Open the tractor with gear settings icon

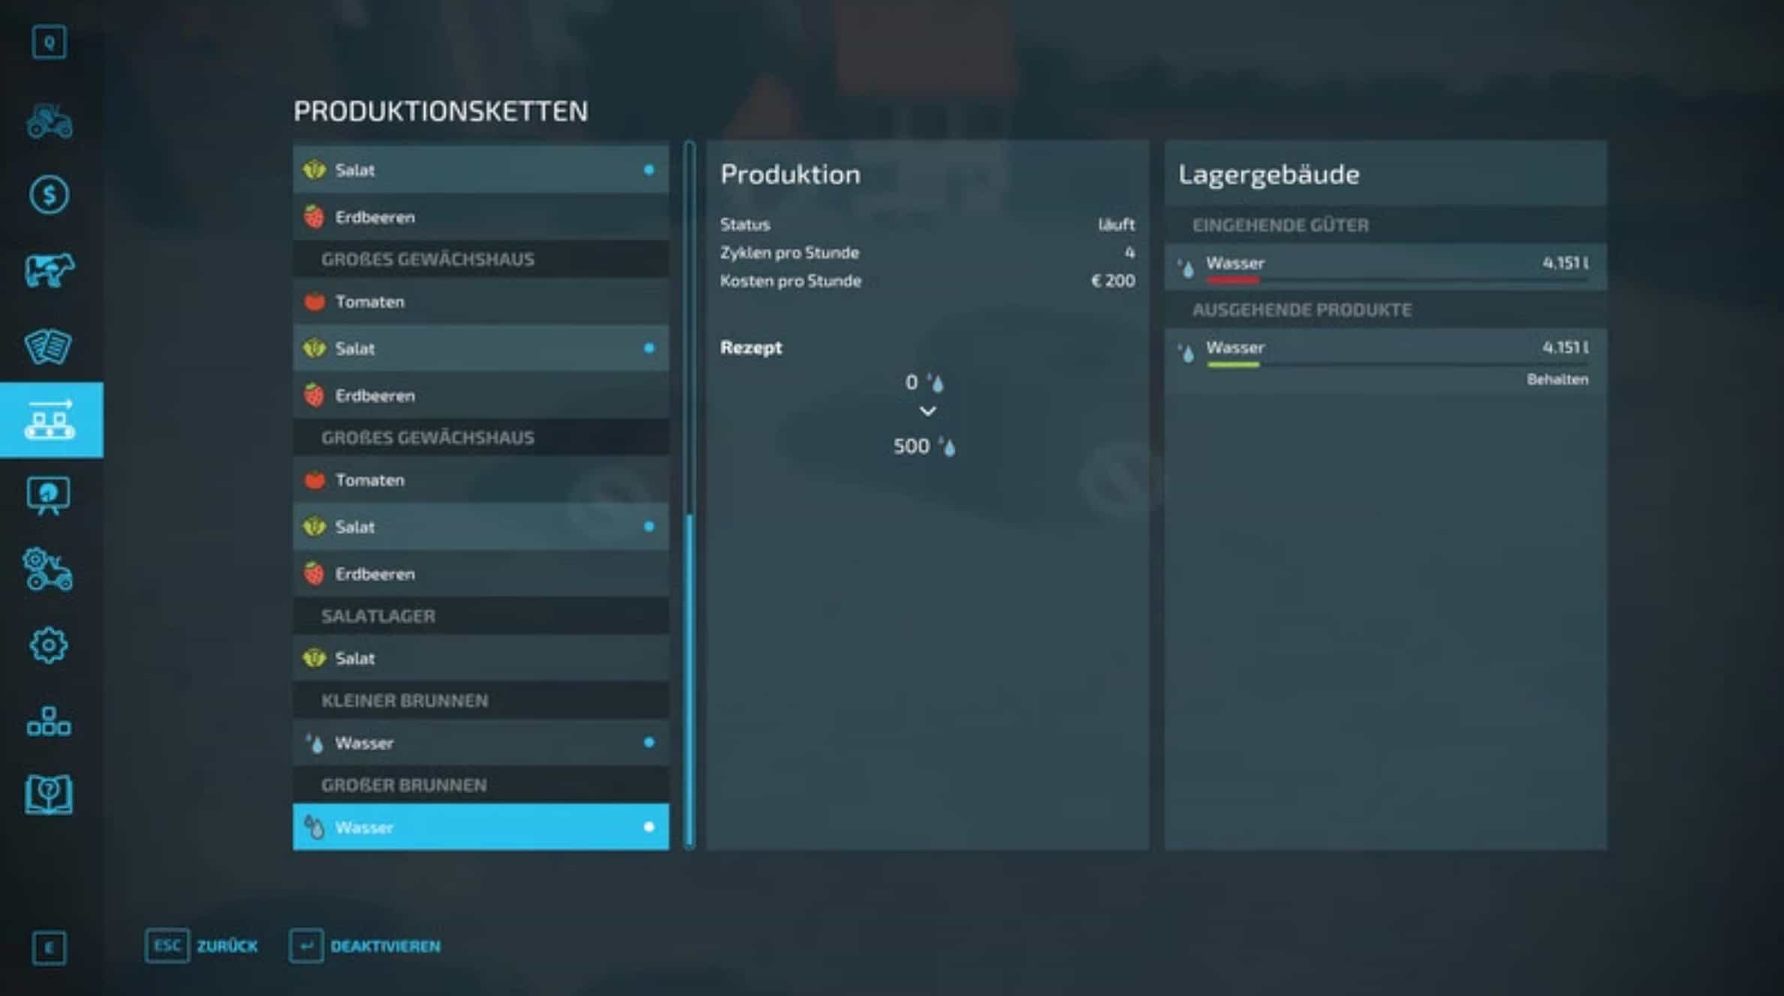pos(50,570)
